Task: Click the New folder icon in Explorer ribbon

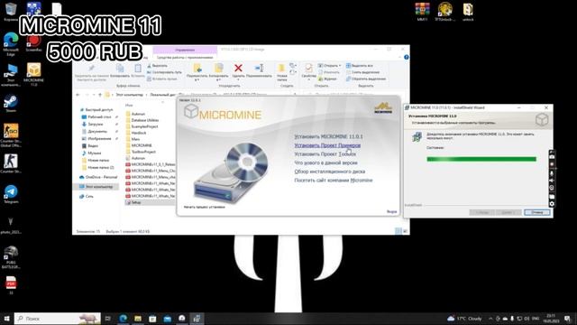Action: coord(281,68)
